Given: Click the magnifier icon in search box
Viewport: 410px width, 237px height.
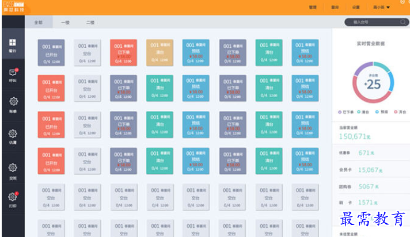Looking at the screenshot, I should pyautogui.click(x=403, y=22).
